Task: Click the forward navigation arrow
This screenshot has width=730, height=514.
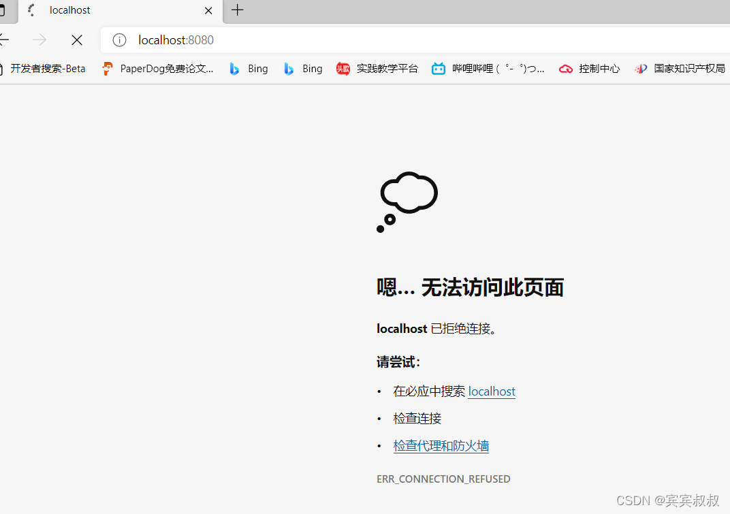Action: (x=39, y=40)
